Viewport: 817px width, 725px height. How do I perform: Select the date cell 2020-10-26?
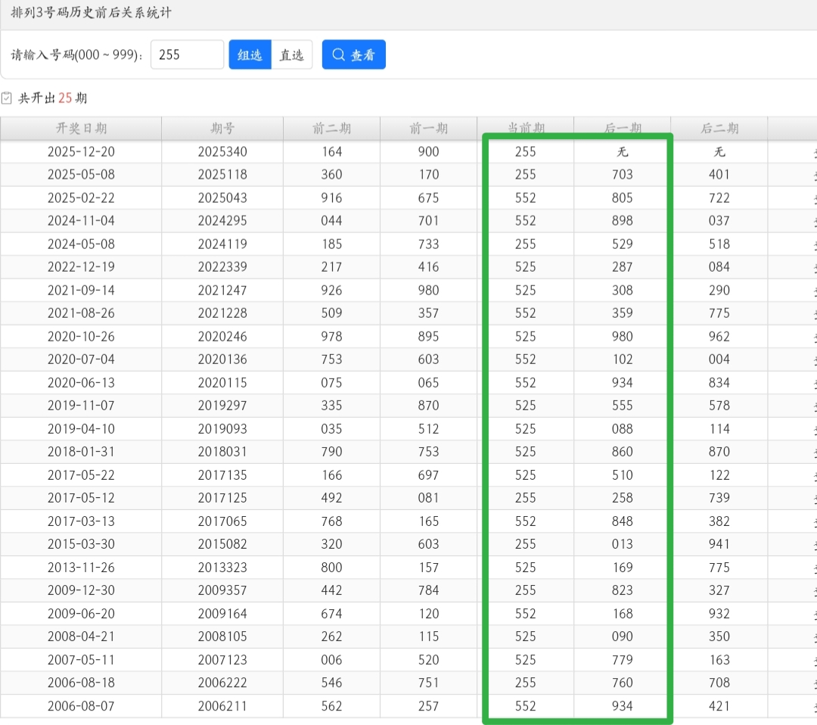(81, 336)
